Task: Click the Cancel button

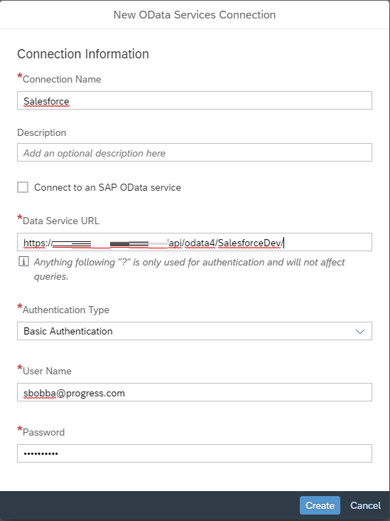Action: coord(365,505)
